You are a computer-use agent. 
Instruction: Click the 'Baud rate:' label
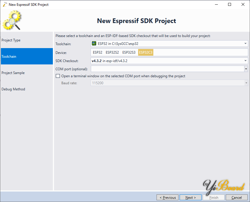(69, 83)
